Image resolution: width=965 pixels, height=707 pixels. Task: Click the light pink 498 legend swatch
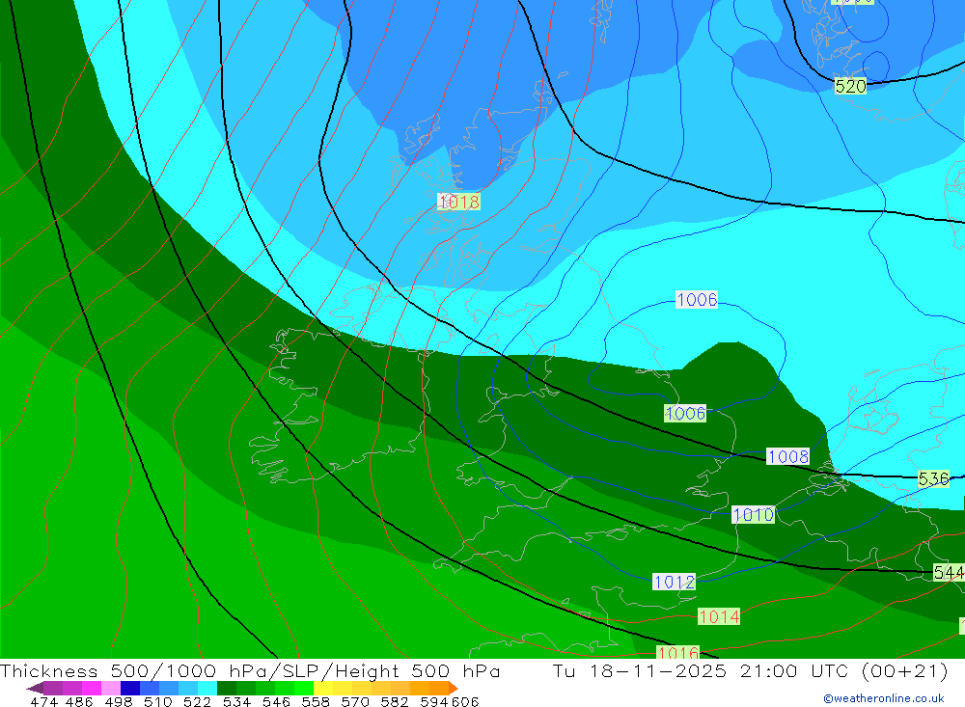tap(111, 688)
